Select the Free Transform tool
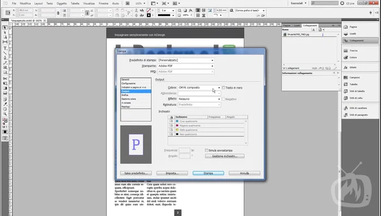Viewport: 381px width, 216px height. pyautogui.click(x=5, y=83)
